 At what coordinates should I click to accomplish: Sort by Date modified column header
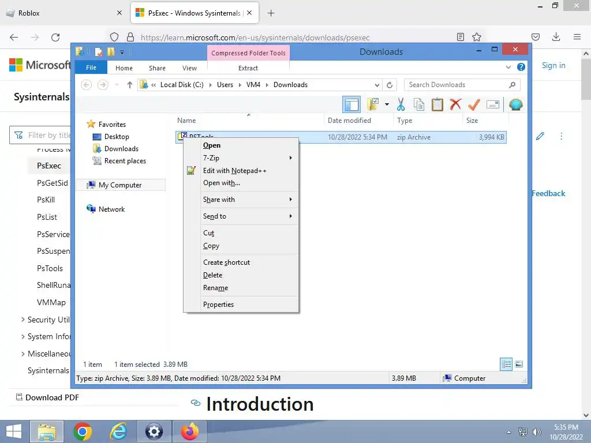click(x=349, y=120)
